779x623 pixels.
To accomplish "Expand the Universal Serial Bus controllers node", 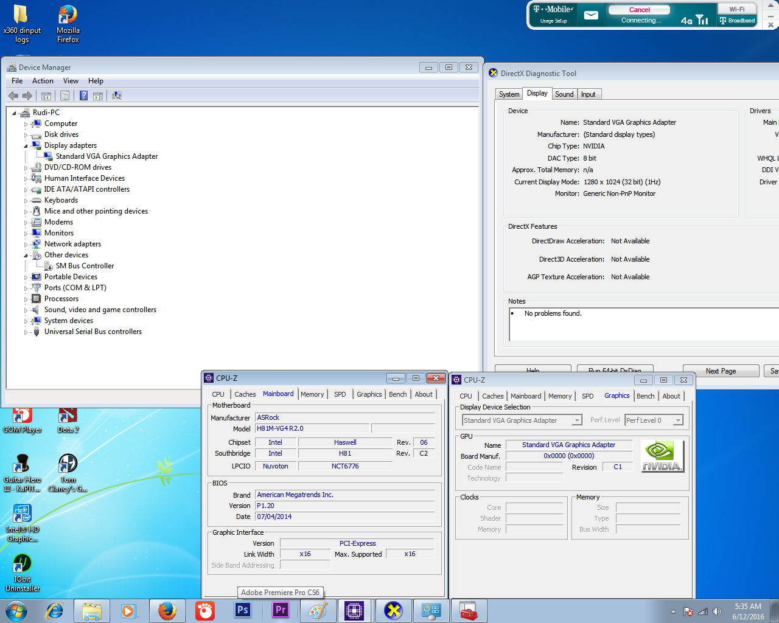I will point(26,332).
